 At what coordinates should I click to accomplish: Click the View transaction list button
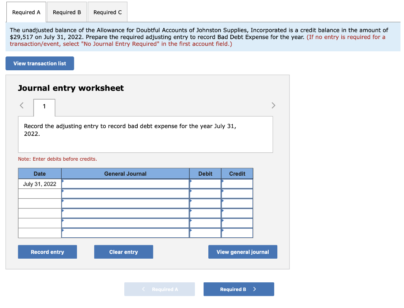pyautogui.click(x=39, y=63)
